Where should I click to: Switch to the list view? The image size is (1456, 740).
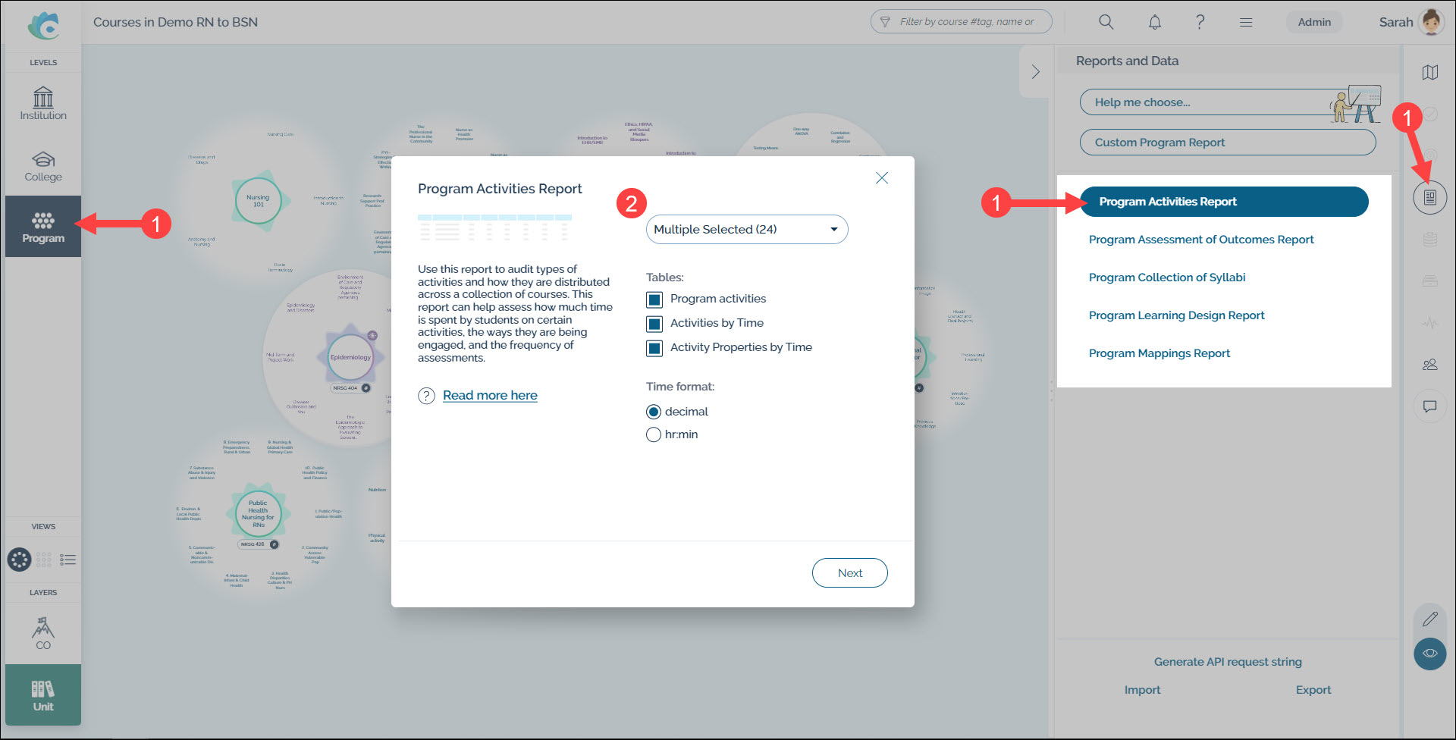pos(67,560)
